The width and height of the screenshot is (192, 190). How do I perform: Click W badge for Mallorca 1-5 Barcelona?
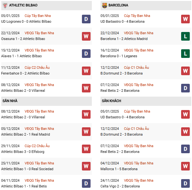pos(185,166)
